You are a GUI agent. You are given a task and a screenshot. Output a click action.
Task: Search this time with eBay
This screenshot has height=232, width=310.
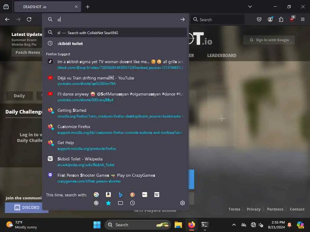click(145, 195)
